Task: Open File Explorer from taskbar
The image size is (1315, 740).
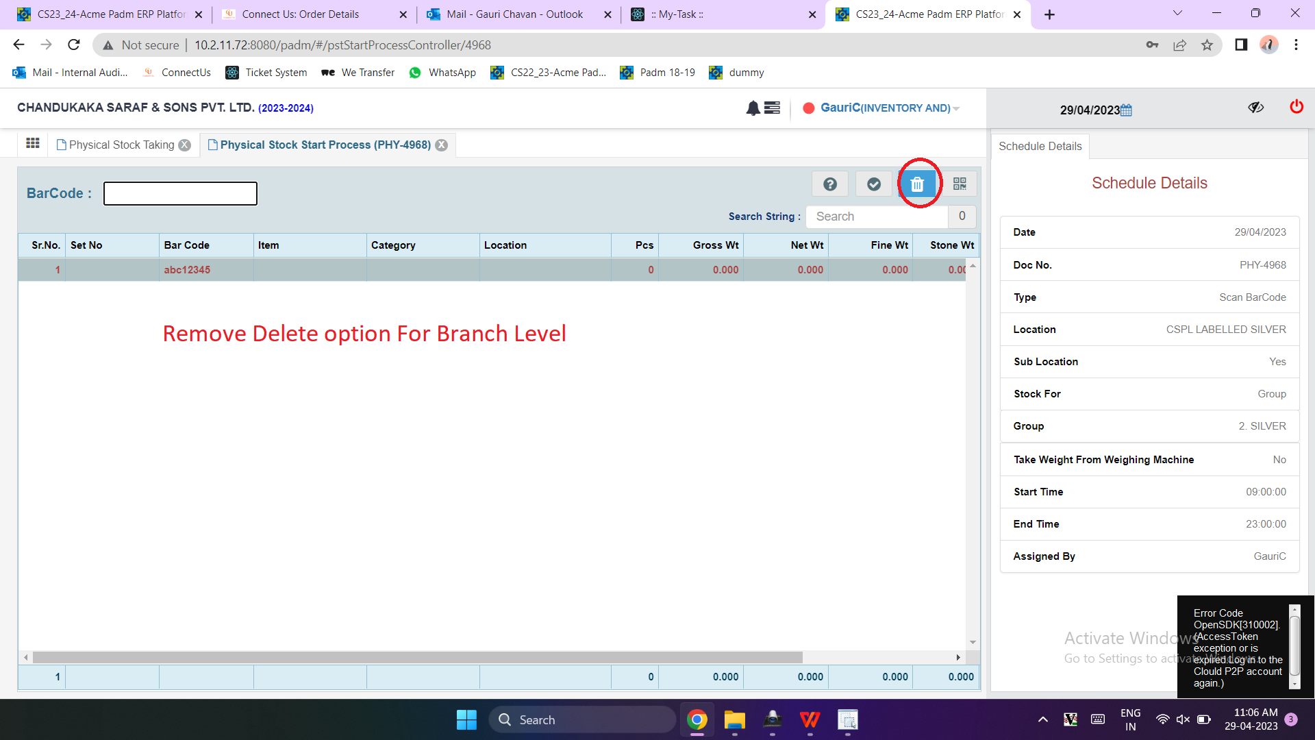Action: [x=735, y=720]
